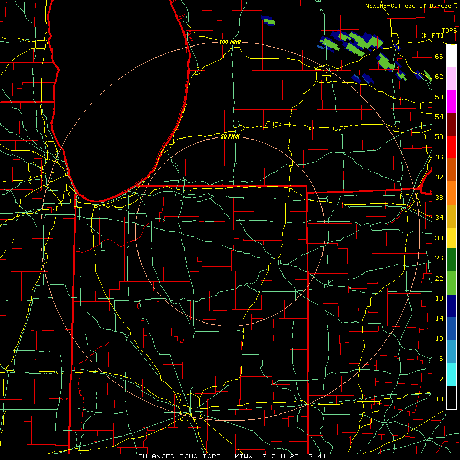The width and height of the screenshot is (460, 460).
Task: Click the "TOPS" legend heading
Action: click(x=449, y=31)
